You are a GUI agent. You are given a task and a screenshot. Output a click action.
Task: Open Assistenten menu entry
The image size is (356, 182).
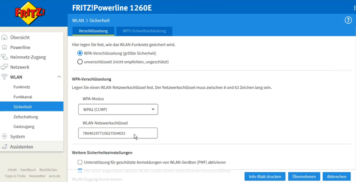click(21, 146)
